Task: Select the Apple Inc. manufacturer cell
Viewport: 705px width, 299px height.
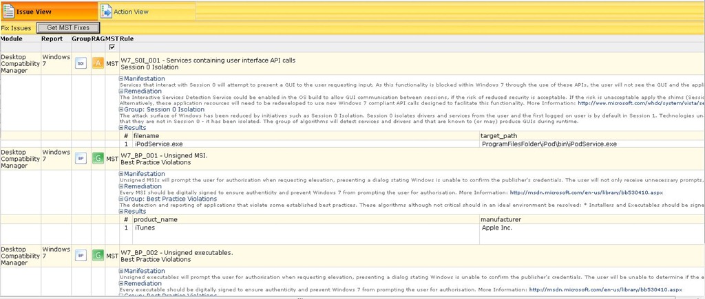Action: tap(592, 234)
